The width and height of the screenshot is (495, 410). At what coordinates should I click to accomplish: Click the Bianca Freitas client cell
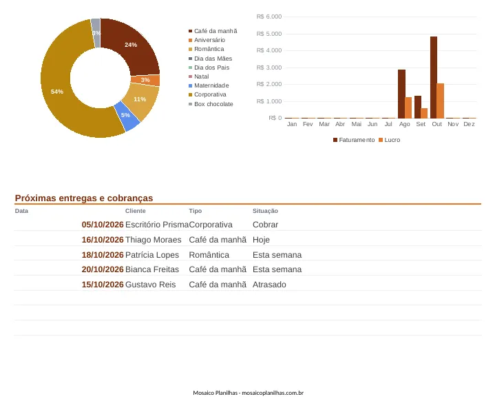click(152, 269)
